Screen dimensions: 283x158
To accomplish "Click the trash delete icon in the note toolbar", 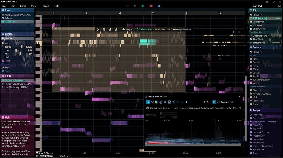I will [104, 29].
